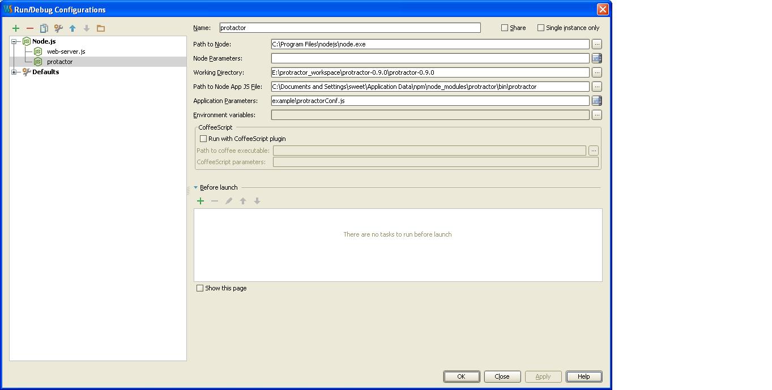
Task: Collapse the Before launch section
Action: (196, 187)
